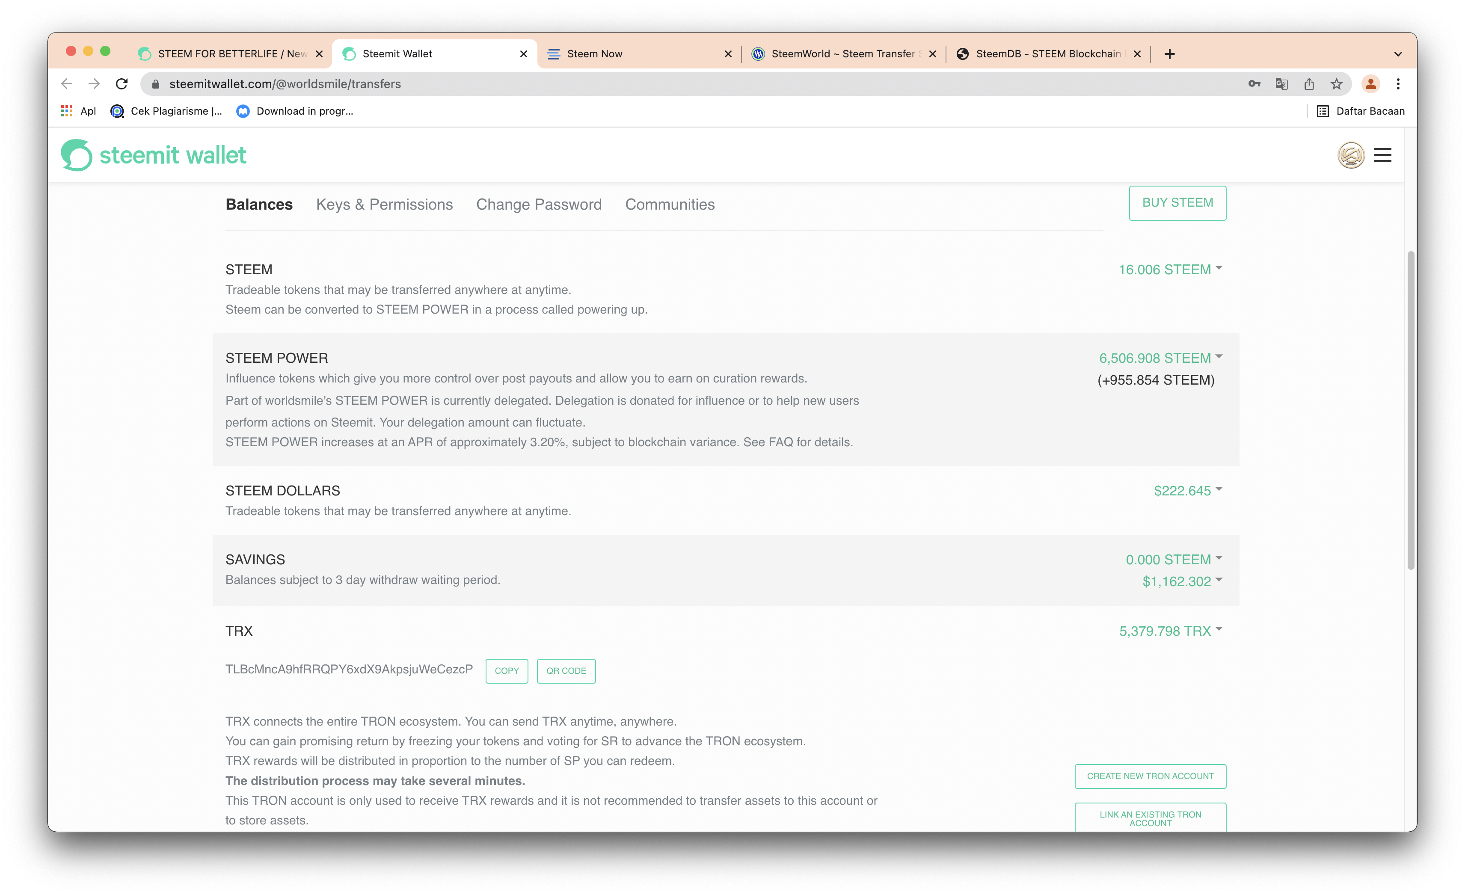The image size is (1465, 895).
Task: Expand the 5,379.798 TRX dropdown
Action: tap(1171, 631)
